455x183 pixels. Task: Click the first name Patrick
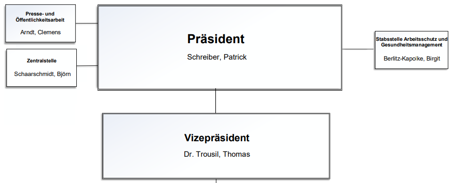[235, 57]
